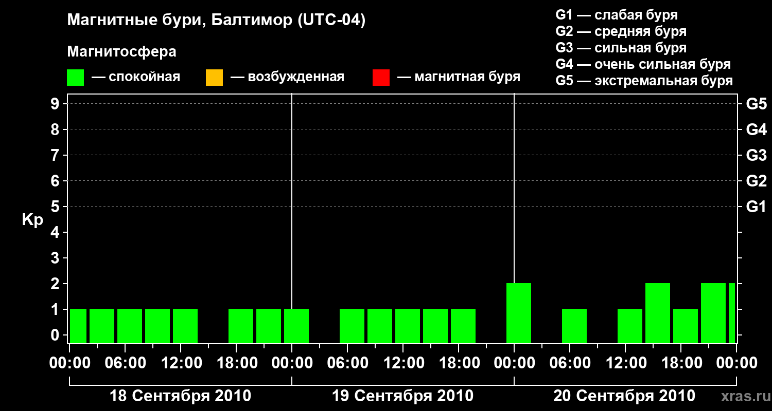Click the 'G3 — сильная буря' legend line
Viewport: 772px width, 411px height.
pos(621,48)
